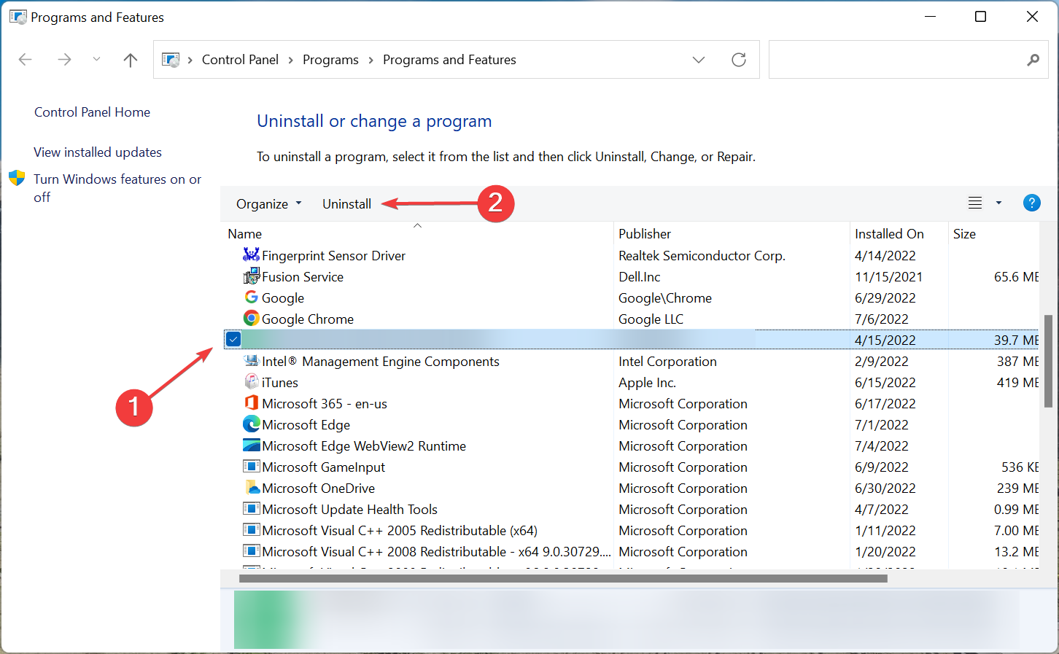The image size is (1059, 654).
Task: Select the "Fingerprint Sensor Driver" row name
Action: 333,256
